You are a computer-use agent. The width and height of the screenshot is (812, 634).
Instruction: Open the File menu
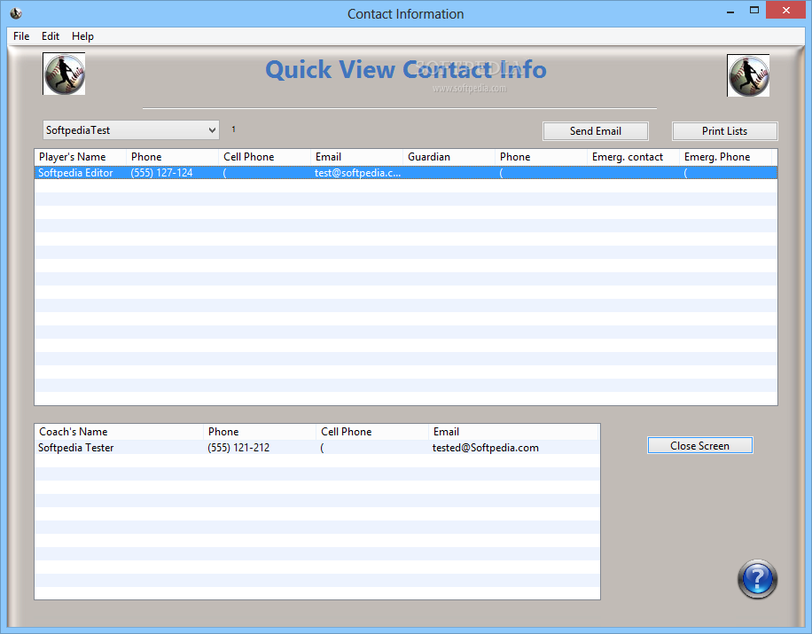[x=21, y=36]
